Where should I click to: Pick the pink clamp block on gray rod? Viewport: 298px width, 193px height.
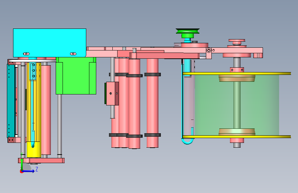point(112,93)
